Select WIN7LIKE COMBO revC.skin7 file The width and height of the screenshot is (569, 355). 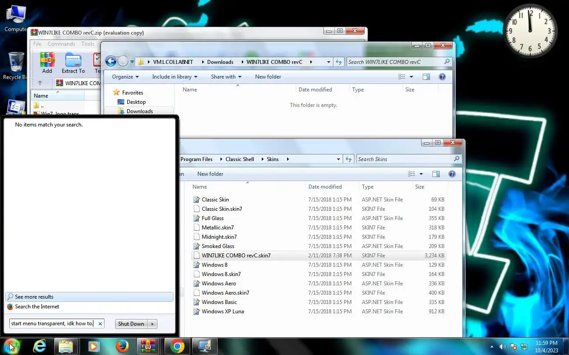[318, 256]
